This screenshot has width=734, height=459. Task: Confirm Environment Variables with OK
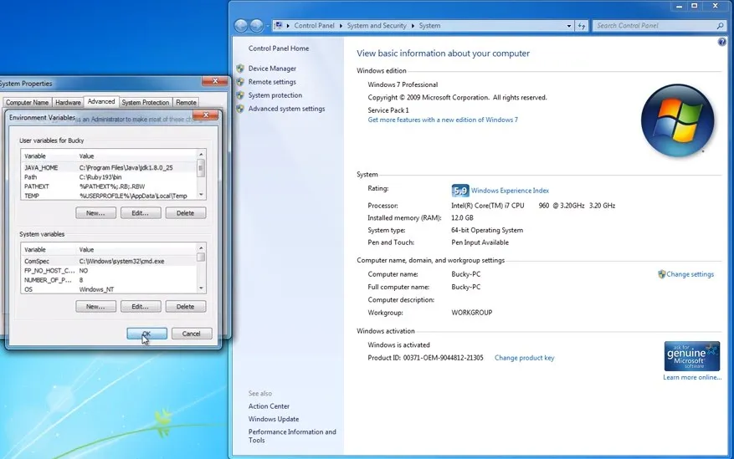[x=146, y=334]
